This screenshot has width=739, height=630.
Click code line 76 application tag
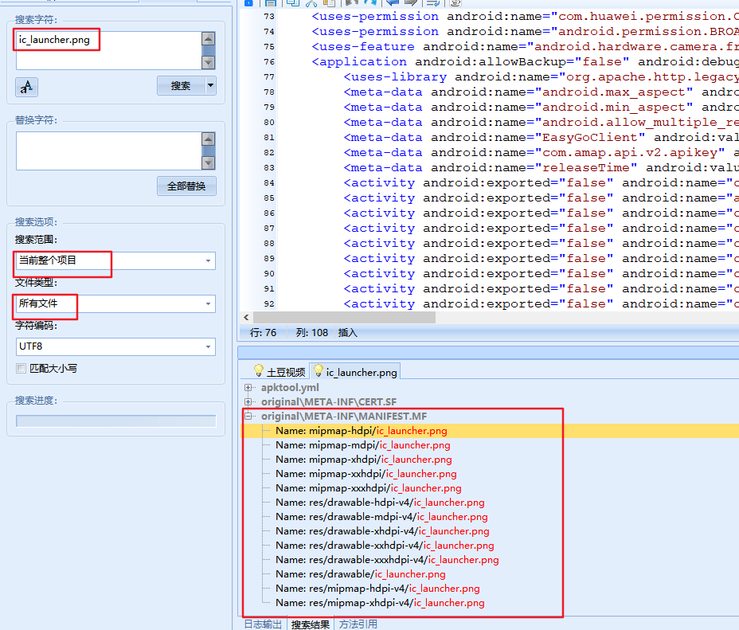coord(525,62)
